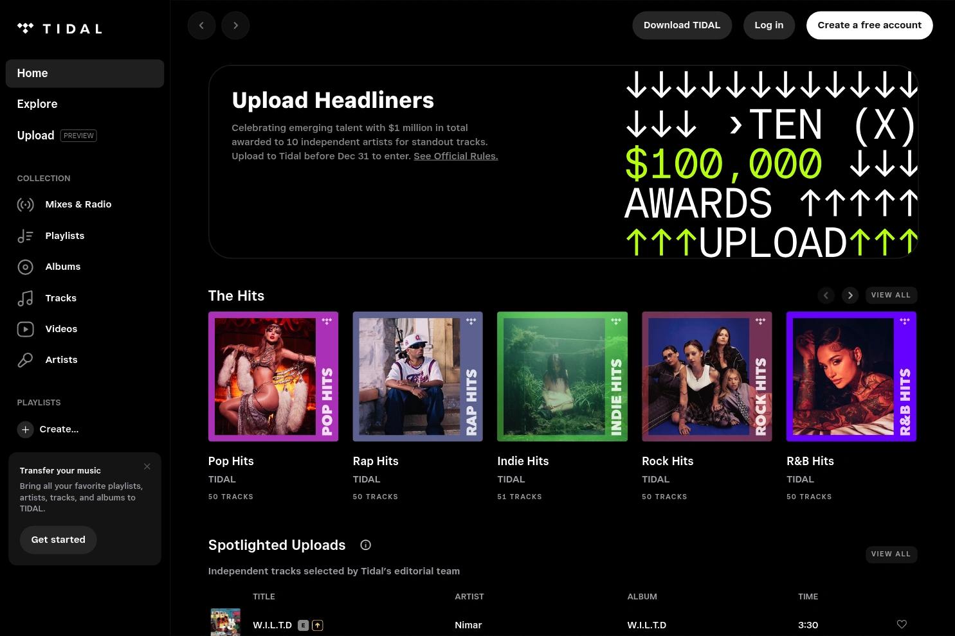Go back with the left arrow button
Viewport: 955px width, 636px height.
[201, 26]
